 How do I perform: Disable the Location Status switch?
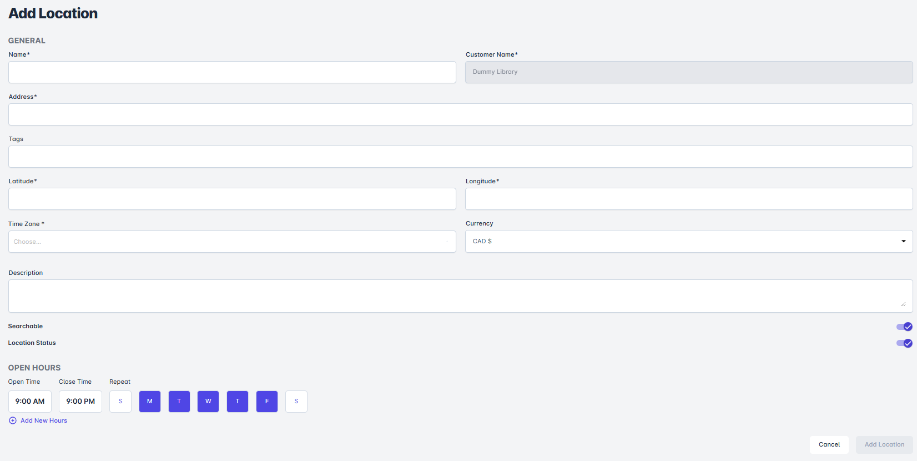coord(904,343)
